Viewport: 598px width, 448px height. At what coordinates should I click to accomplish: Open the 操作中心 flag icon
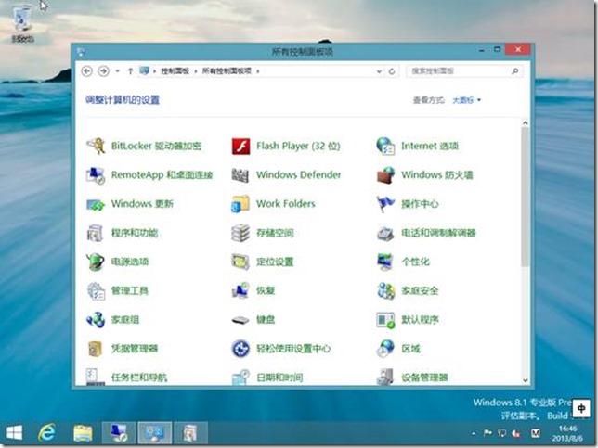point(385,204)
